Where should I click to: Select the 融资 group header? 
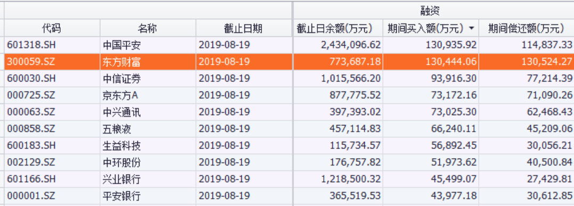[x=433, y=11]
